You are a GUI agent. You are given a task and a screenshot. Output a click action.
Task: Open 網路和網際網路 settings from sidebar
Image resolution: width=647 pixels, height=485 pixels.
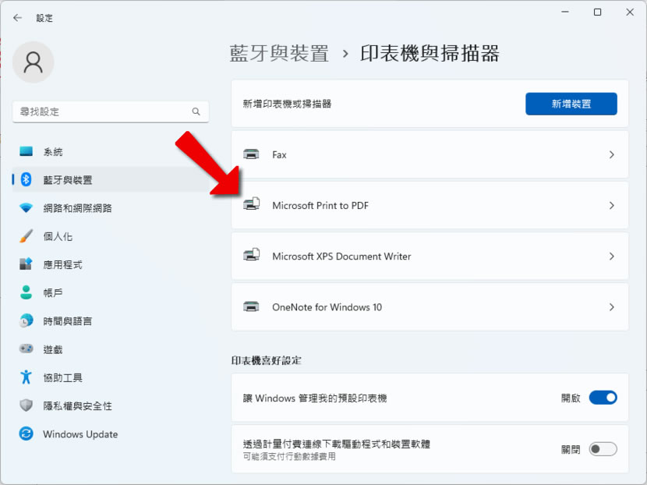coord(26,207)
